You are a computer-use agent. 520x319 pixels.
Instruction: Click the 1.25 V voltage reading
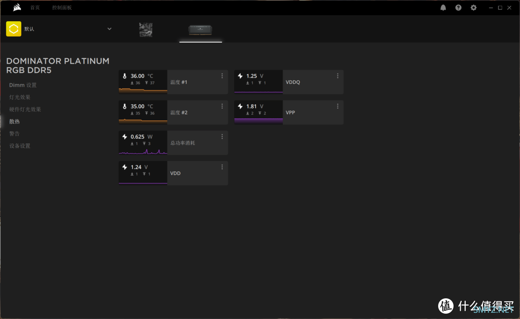(255, 76)
